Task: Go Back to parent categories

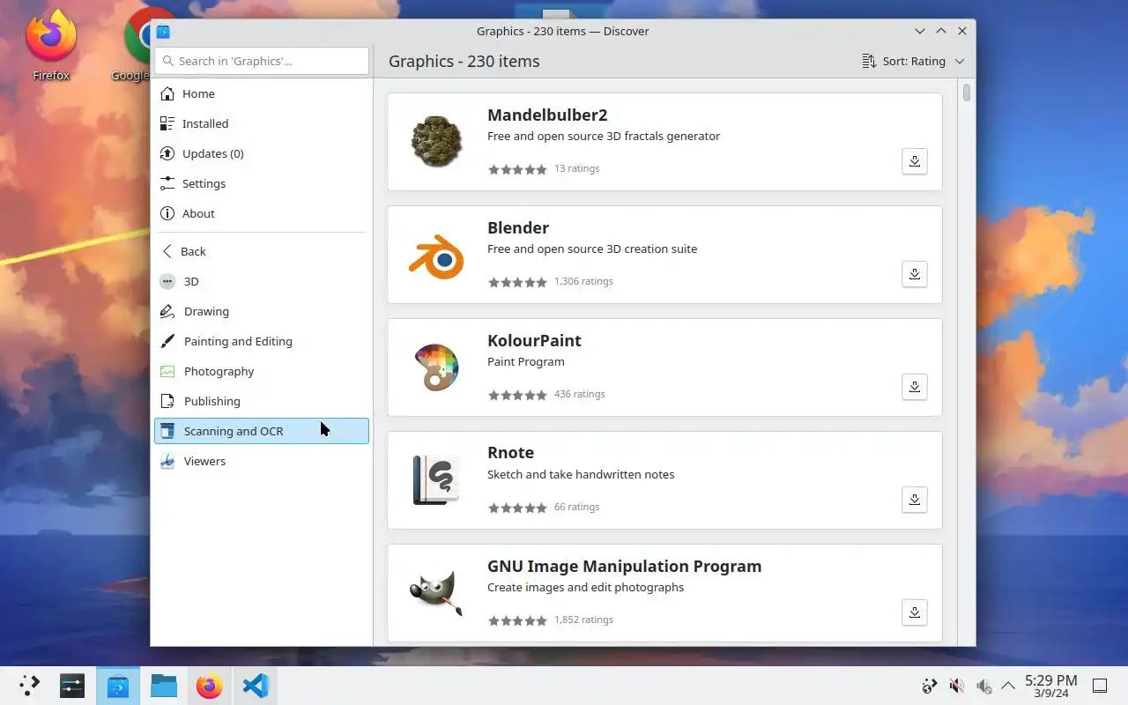Action: pos(262,251)
